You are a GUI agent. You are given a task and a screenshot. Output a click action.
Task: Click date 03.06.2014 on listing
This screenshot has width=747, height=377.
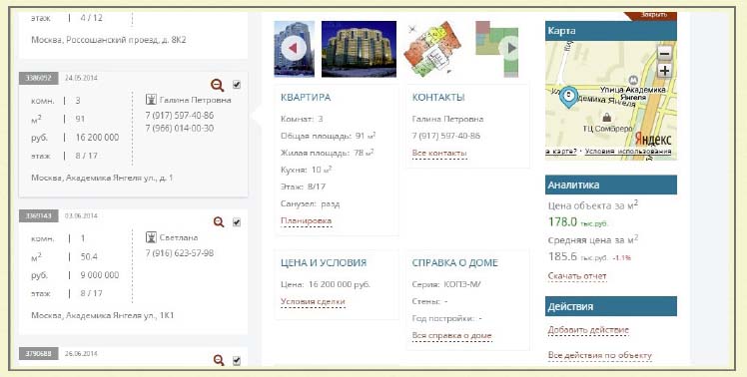pos(81,215)
